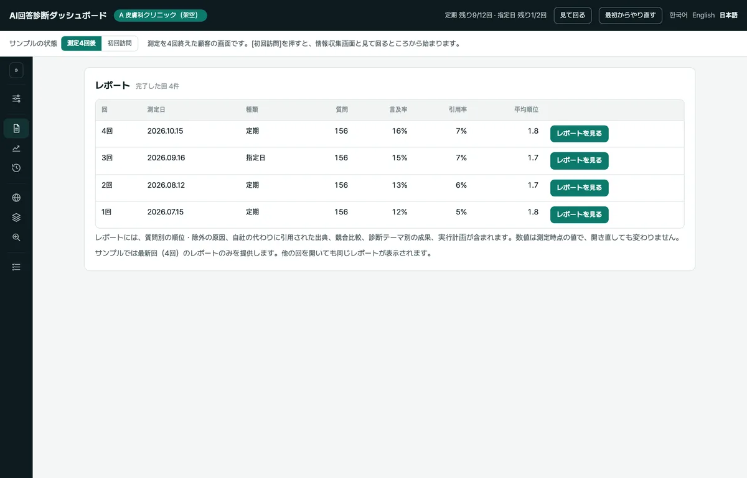The height and width of the screenshot is (478, 747).
Task: Click the 質問 column header
Action: 342,109
